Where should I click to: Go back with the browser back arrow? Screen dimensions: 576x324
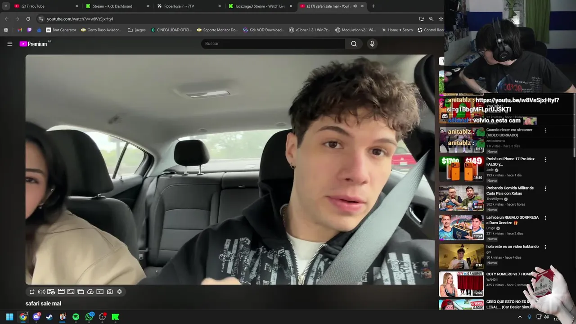(x=6, y=19)
